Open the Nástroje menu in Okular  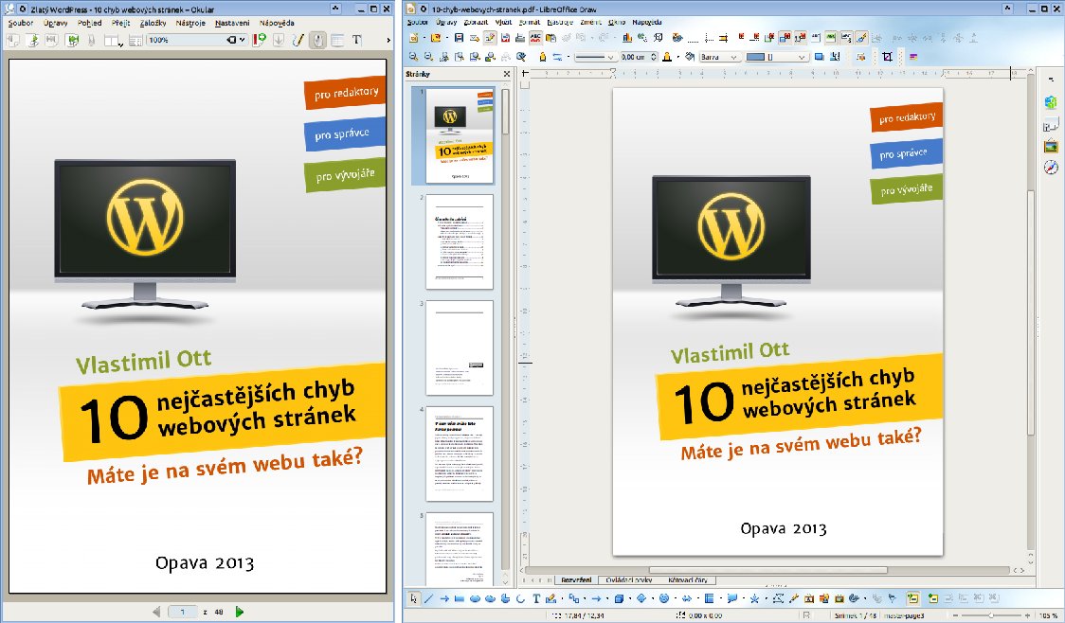click(x=190, y=23)
